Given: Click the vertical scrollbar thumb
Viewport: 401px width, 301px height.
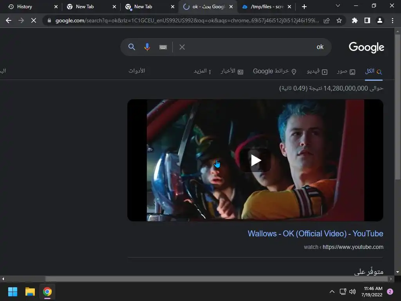Looking at the screenshot, I should 397,106.
